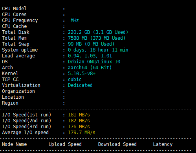Screen dimensions: 196x153
Task: Click 'Debian GNU/Linux 10' value
Action: [x=94, y=62]
